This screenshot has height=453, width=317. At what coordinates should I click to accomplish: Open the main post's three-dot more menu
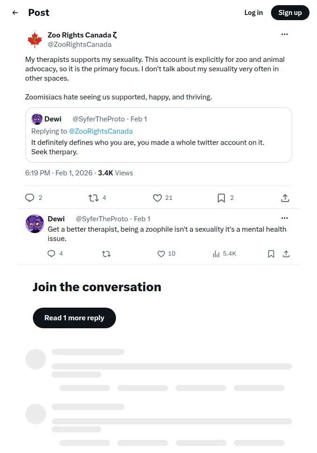[284, 34]
